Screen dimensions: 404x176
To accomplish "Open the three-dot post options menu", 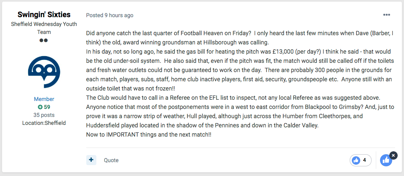I will pos(386,15).
